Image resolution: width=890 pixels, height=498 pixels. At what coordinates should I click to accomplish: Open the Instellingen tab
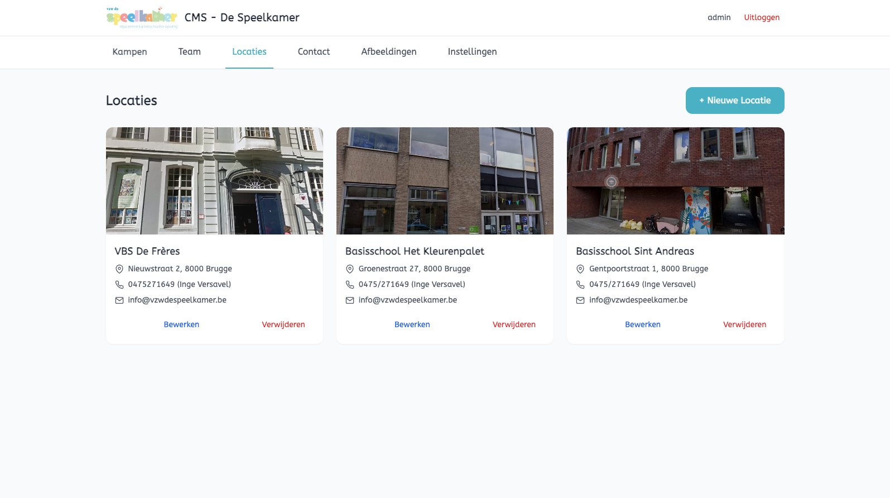(x=472, y=52)
